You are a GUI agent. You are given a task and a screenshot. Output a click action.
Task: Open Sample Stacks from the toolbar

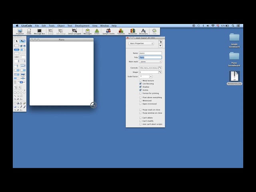(x=108, y=32)
